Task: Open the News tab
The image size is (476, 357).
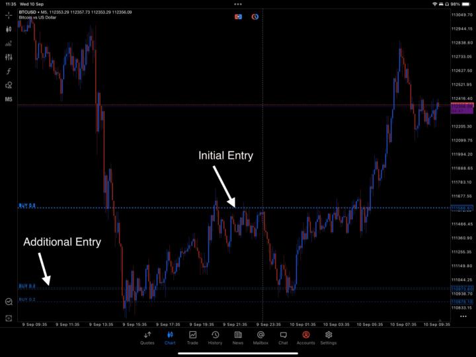Action: (238, 338)
